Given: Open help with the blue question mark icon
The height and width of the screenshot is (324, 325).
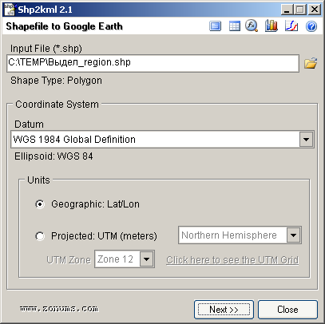Looking at the screenshot, I should (x=311, y=26).
